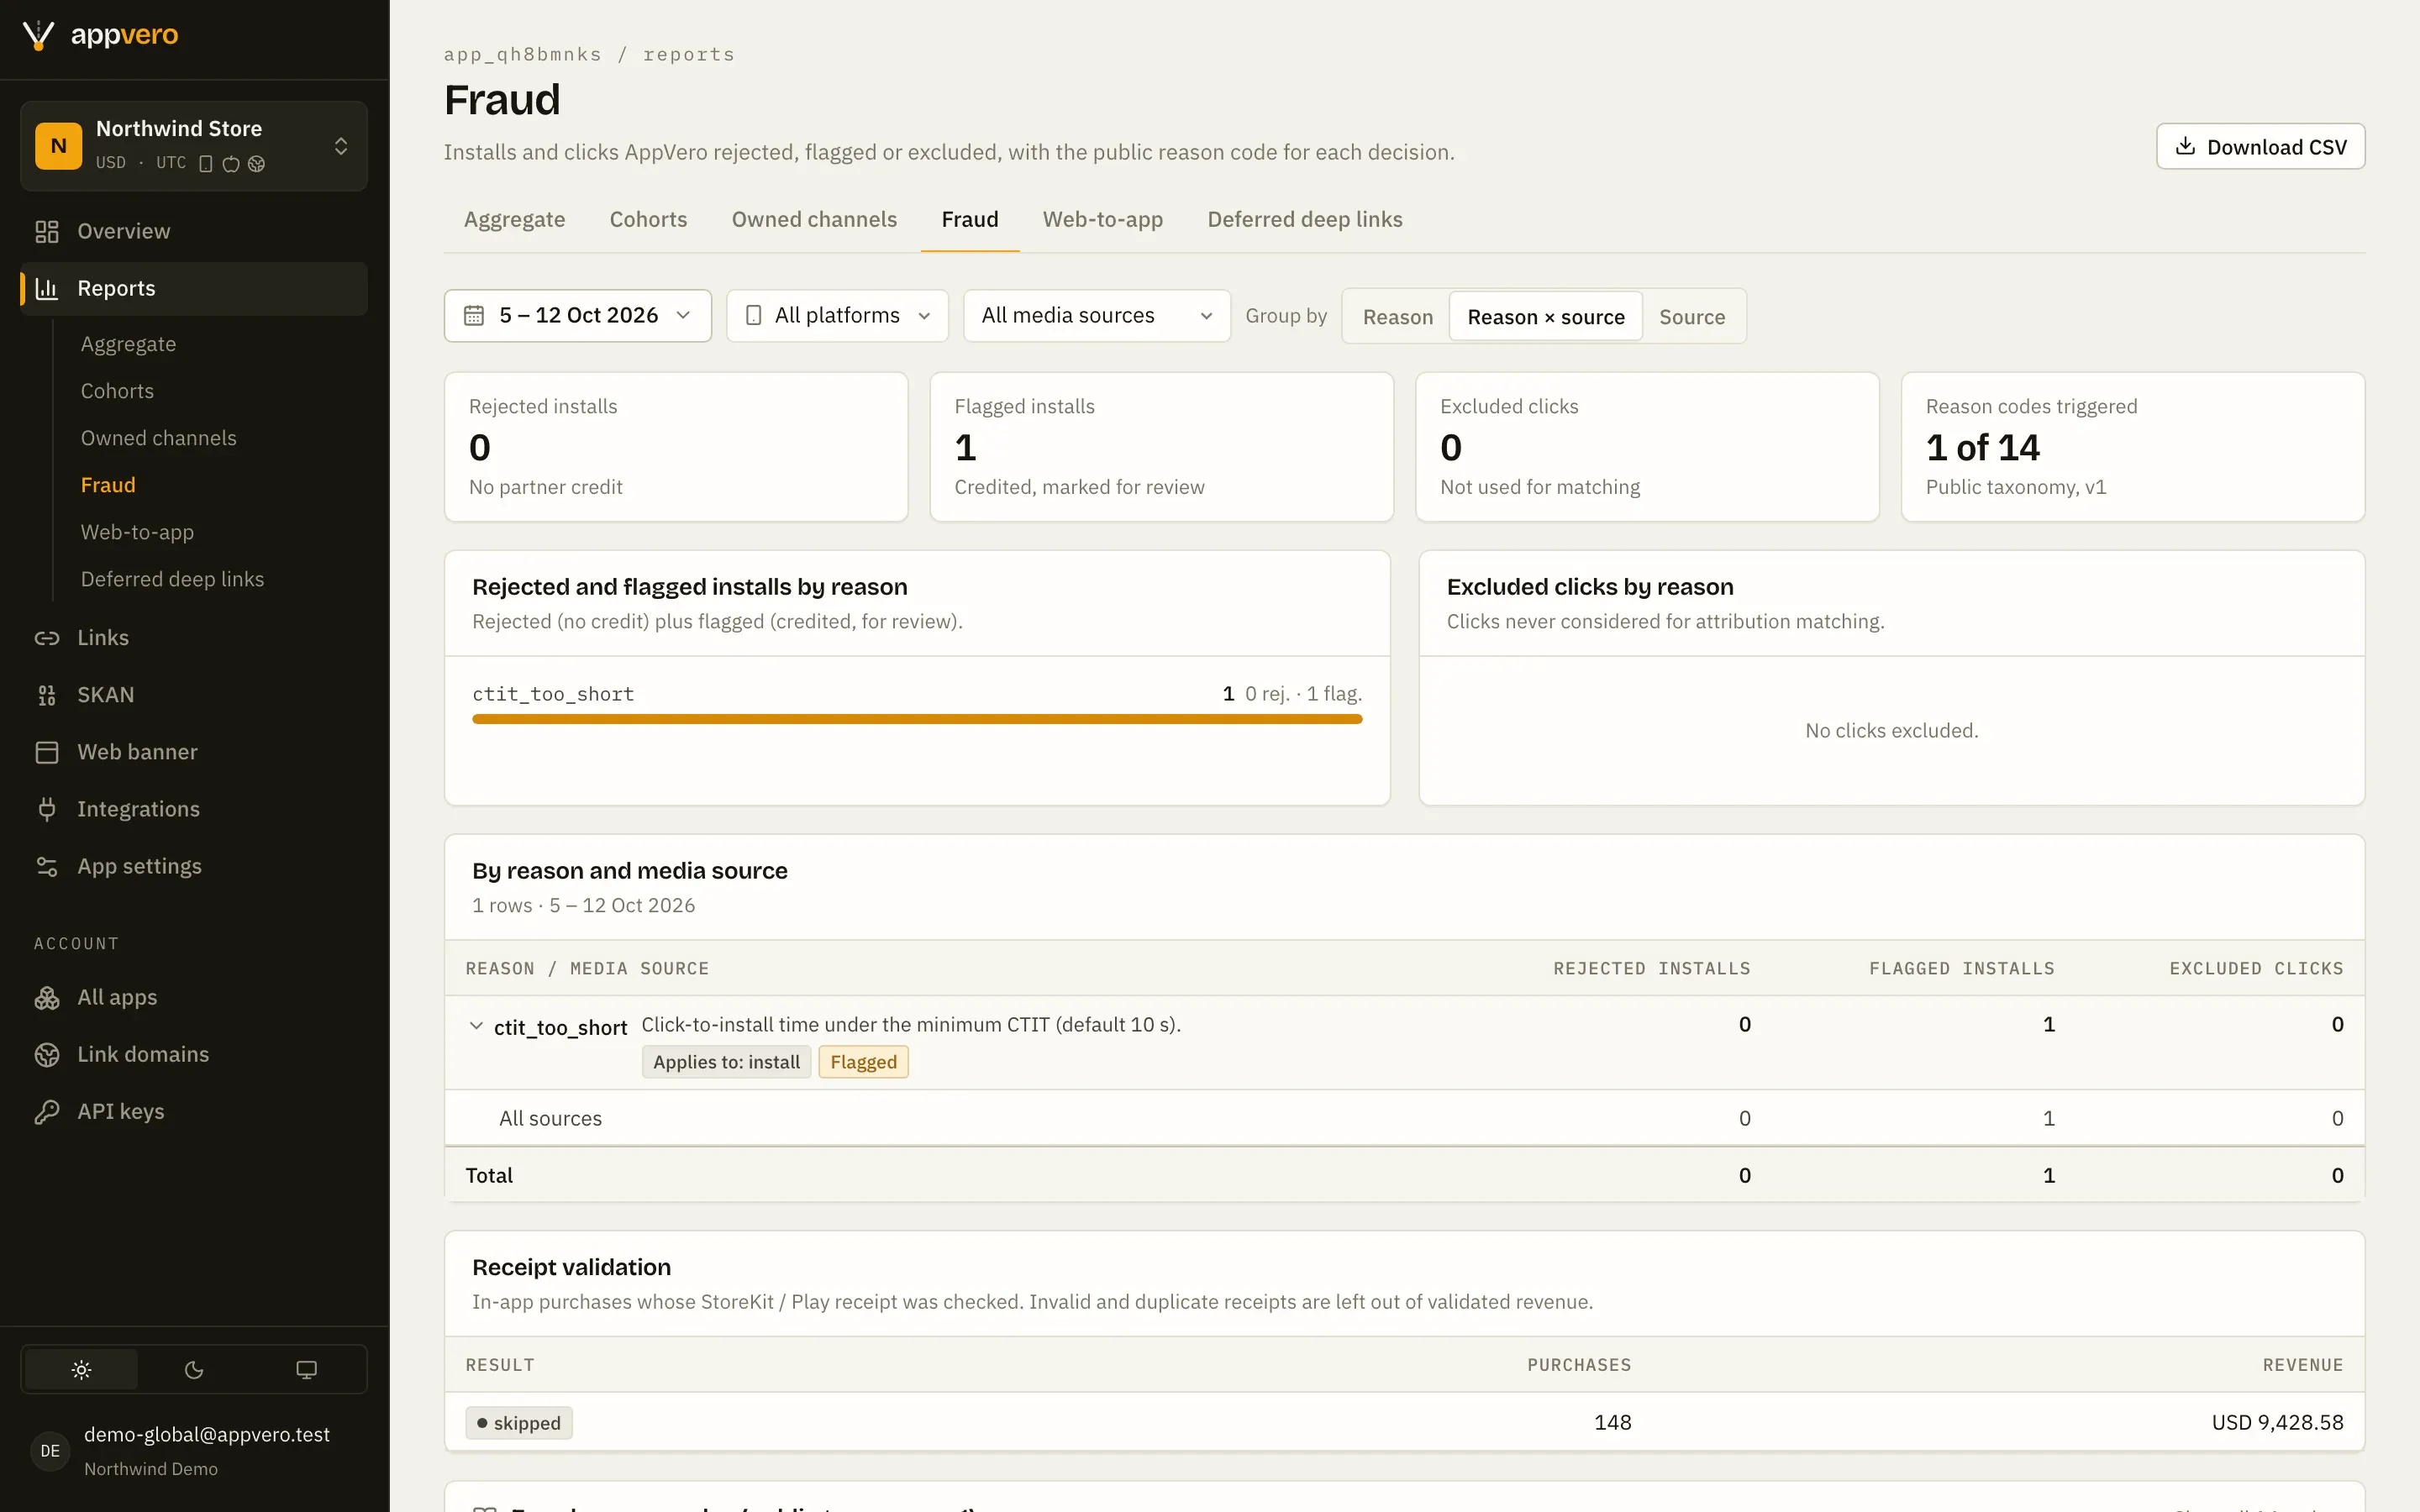Switch to the Aggregate tab
The height and width of the screenshot is (1512, 2420).
pyautogui.click(x=514, y=219)
